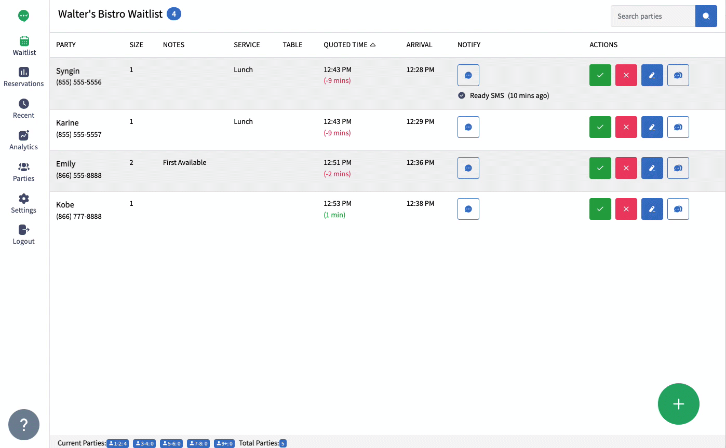Screen dimensions: 726x448
Task: Send notification to Karine via notify icon
Action: click(x=468, y=127)
